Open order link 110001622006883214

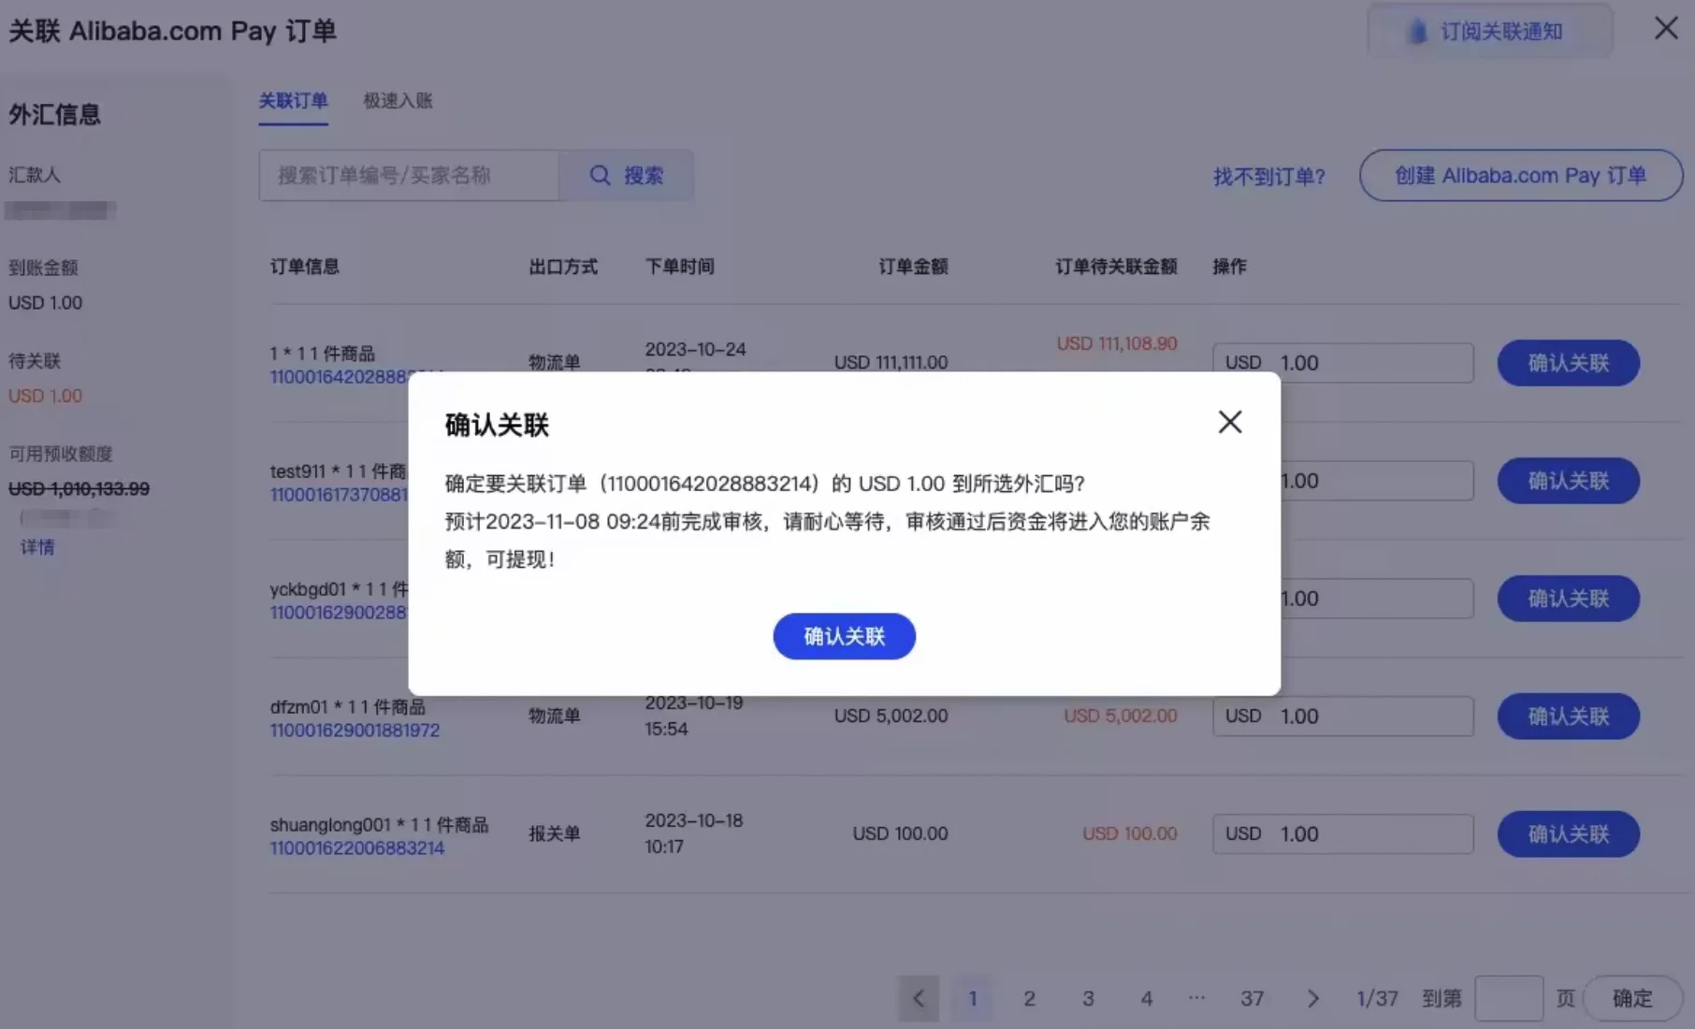click(x=356, y=848)
